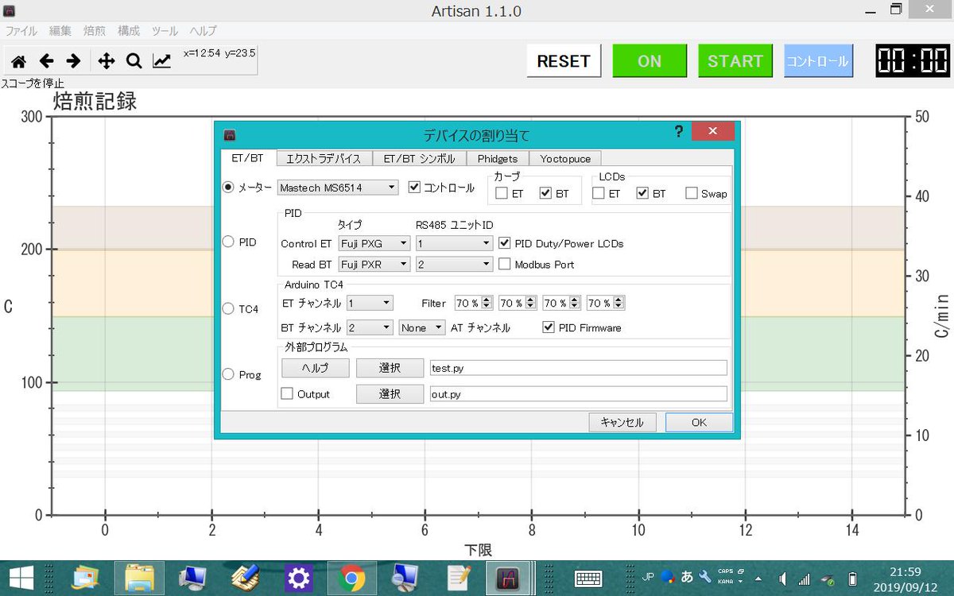Viewport: 954px width, 596px height.
Task: Switch to ET/BT シンボル tab
Action: point(419,159)
